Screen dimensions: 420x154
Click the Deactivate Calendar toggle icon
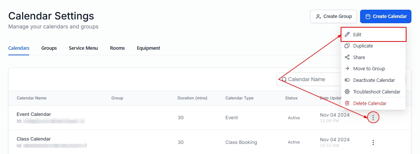pyautogui.click(x=347, y=80)
